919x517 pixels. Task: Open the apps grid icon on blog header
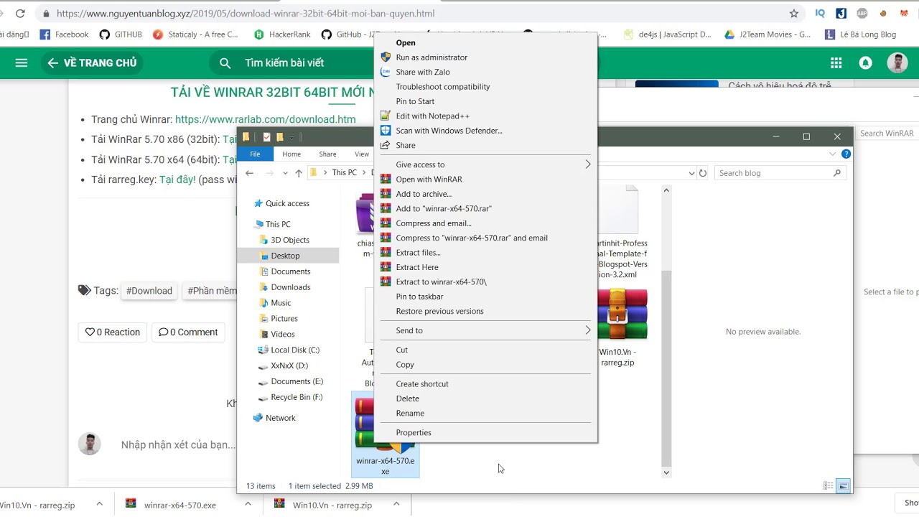[836, 63]
